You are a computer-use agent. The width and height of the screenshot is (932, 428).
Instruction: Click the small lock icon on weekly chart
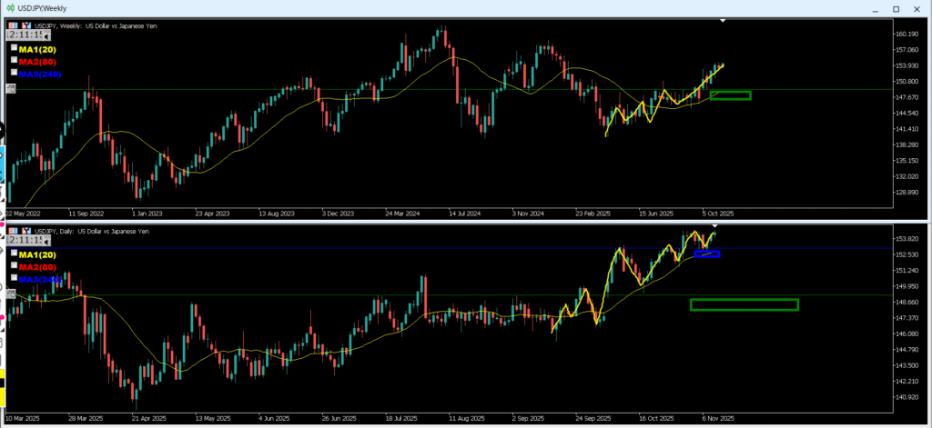(x=11, y=88)
